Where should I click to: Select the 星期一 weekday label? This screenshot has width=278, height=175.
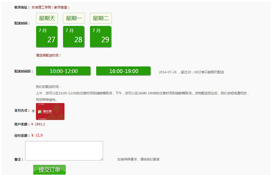(74, 18)
